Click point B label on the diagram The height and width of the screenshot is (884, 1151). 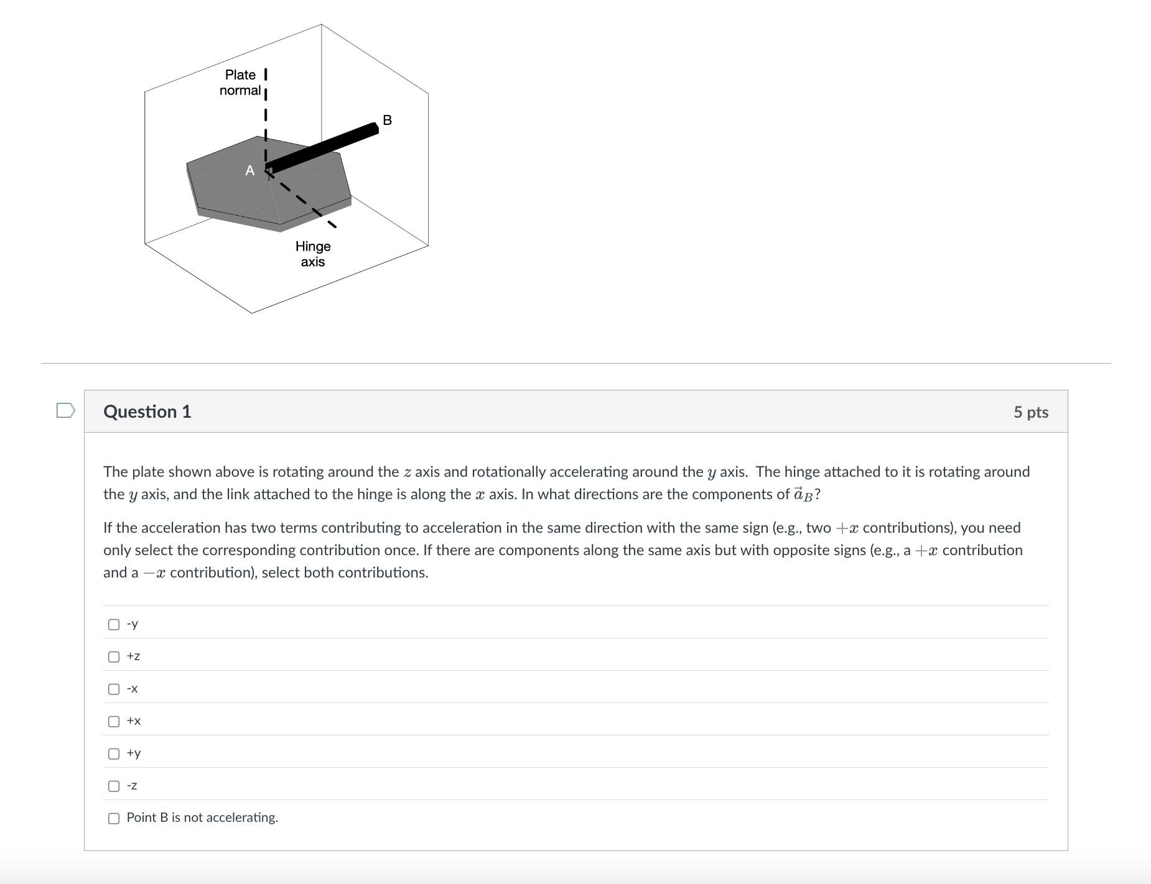pos(387,119)
